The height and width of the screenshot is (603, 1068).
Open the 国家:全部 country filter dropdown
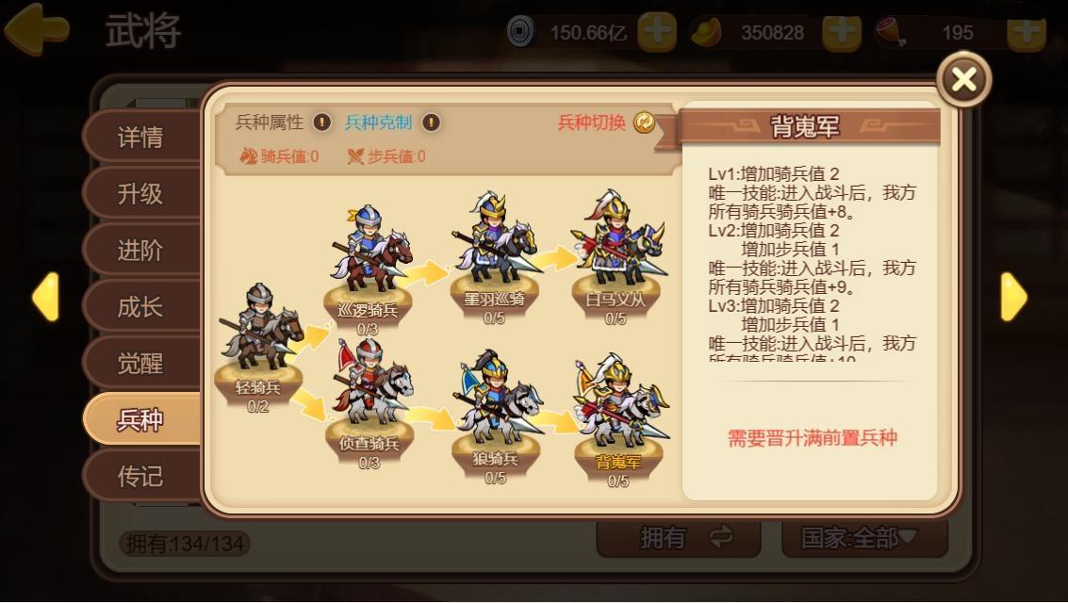click(863, 538)
